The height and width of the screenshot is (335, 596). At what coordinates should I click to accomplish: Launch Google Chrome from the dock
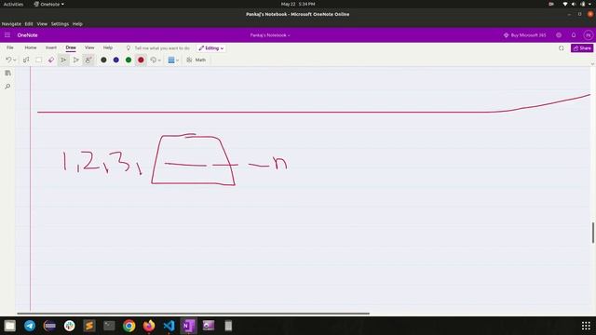pos(129,326)
